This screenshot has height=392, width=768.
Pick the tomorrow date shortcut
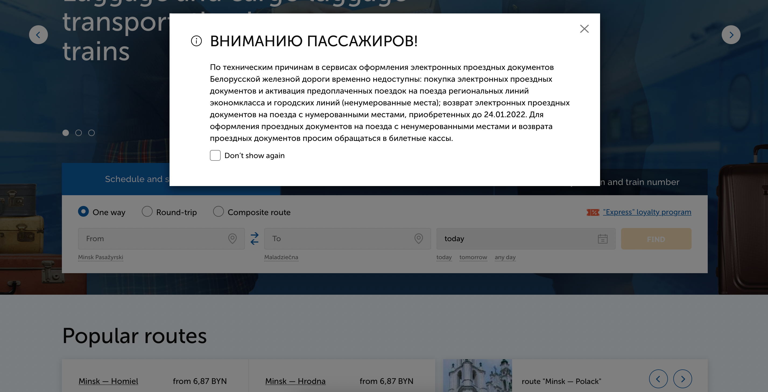(473, 257)
